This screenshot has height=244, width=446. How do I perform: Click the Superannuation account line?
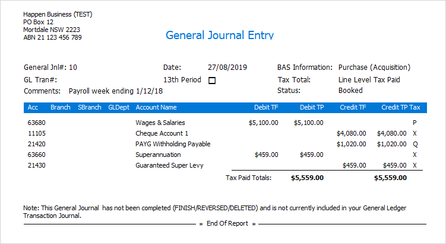point(159,155)
